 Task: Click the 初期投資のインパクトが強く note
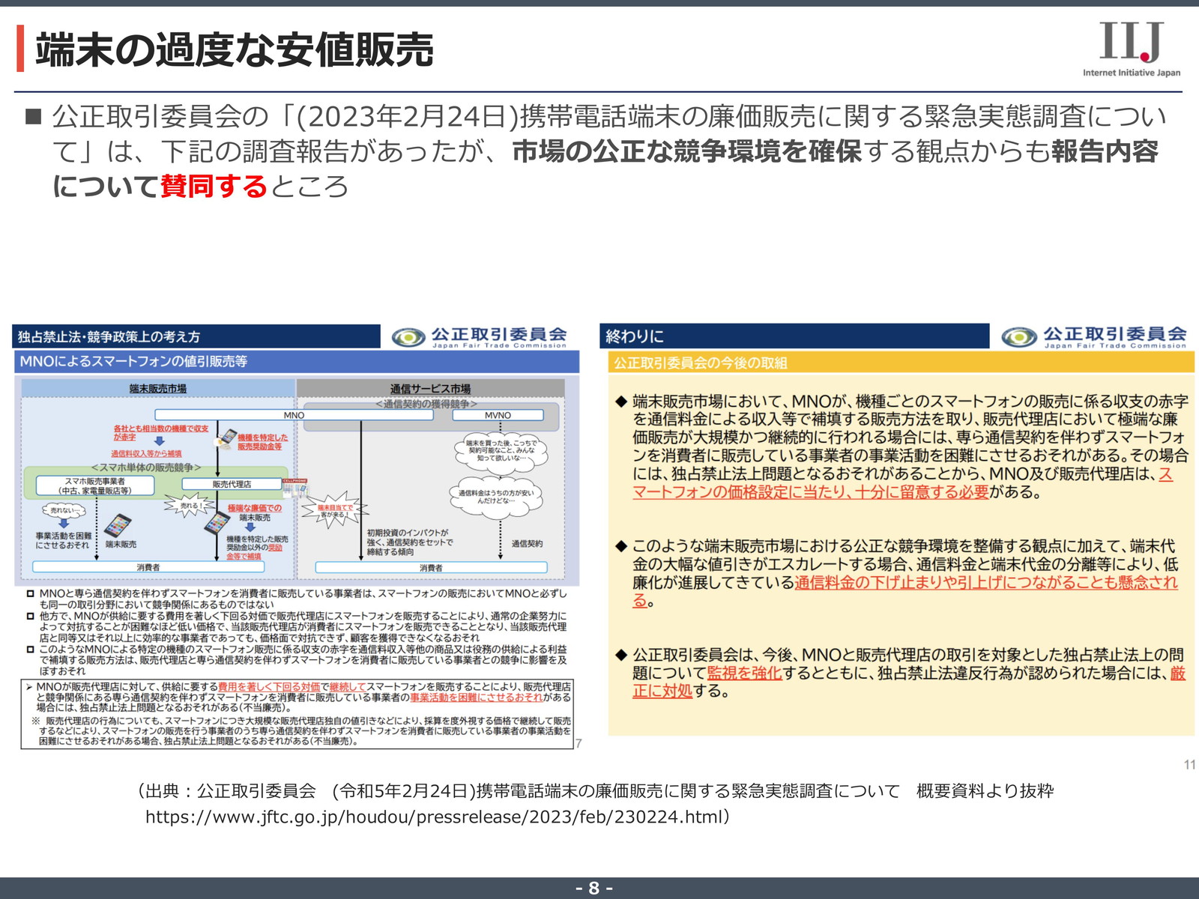[x=409, y=542]
